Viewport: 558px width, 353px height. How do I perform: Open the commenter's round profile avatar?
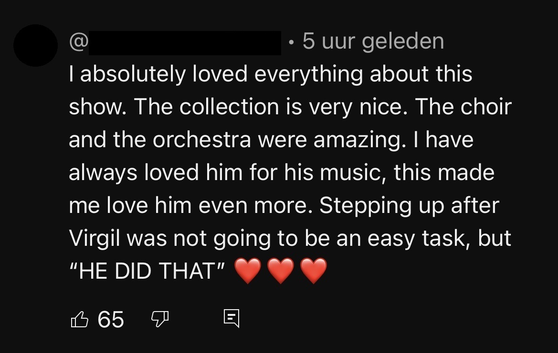click(35, 45)
